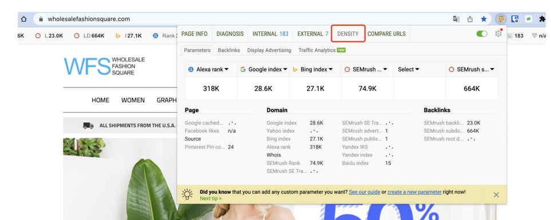Viewport: 551px width, 220px height.
Task: Click the Next tip link
Action: (x=211, y=198)
